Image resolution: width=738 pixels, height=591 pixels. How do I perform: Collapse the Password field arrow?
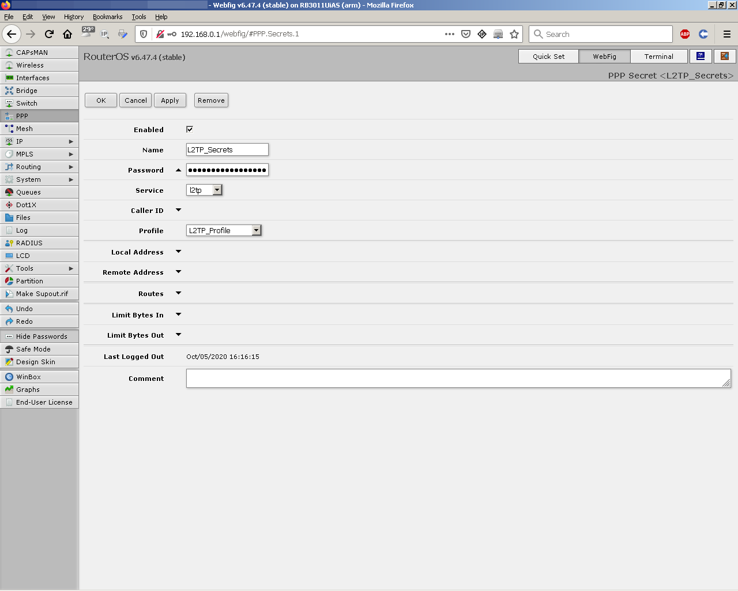click(x=178, y=170)
